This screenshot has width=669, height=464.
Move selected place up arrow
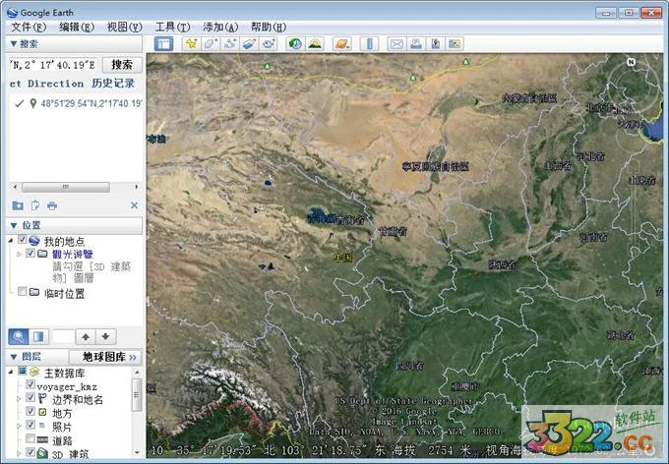pos(86,336)
